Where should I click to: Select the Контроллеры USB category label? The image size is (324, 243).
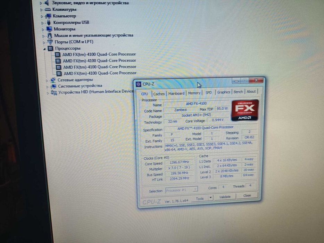tap(71, 23)
